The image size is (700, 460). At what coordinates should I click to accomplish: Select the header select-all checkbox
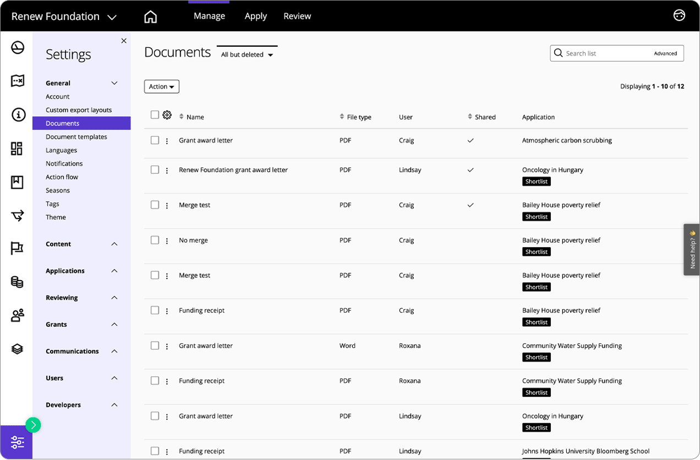pos(155,115)
